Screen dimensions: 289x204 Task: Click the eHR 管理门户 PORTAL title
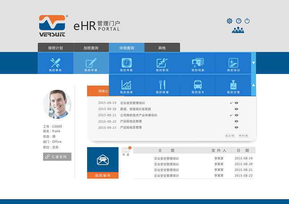[x=97, y=26]
